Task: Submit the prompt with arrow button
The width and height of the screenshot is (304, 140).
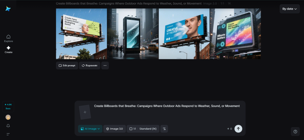Action: (x=238, y=129)
